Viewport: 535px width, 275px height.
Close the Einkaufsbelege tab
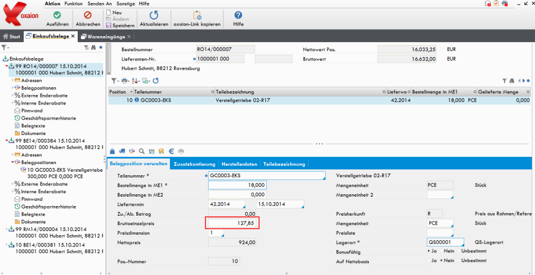pyautogui.click(x=73, y=36)
